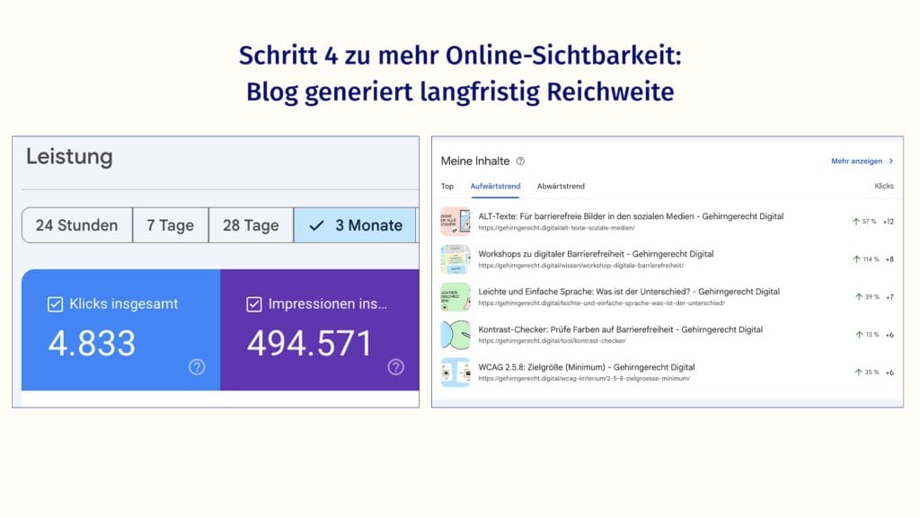Viewport: 920px width, 517px height.
Task: Click the +7 clicks value
Action: pos(889,297)
